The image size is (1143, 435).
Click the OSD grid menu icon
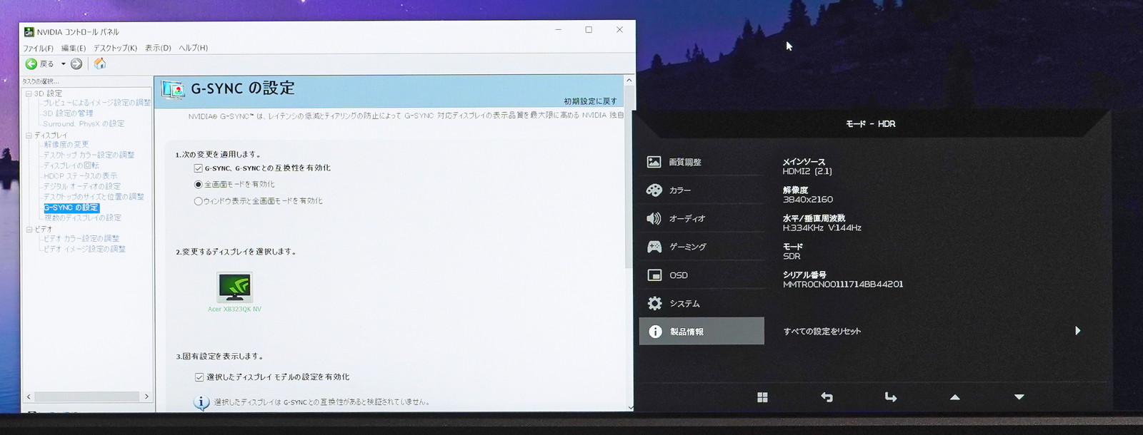pyautogui.click(x=762, y=397)
